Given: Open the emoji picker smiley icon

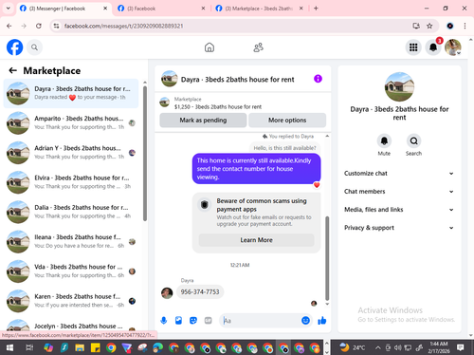Looking at the screenshot, I should 305,321.
